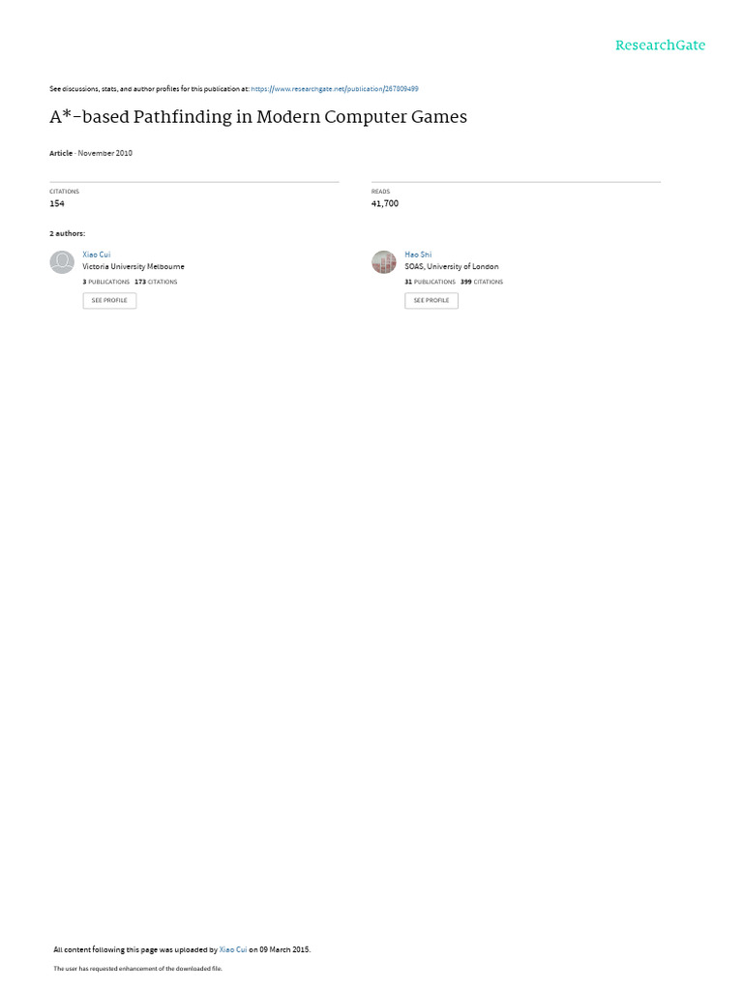Click the ResearchGate logo
The image size is (743, 991).
[660, 45]
